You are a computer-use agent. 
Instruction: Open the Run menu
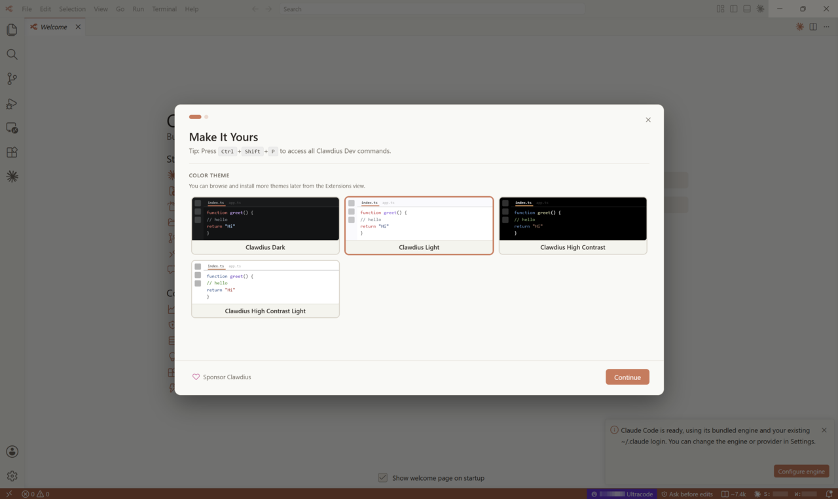coord(138,9)
